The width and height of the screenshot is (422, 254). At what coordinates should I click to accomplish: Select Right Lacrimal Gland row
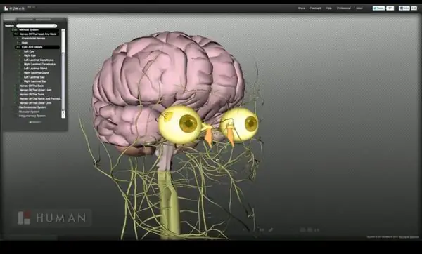37,73
